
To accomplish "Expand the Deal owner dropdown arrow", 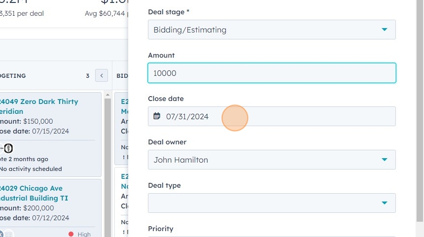I will pyautogui.click(x=384, y=160).
